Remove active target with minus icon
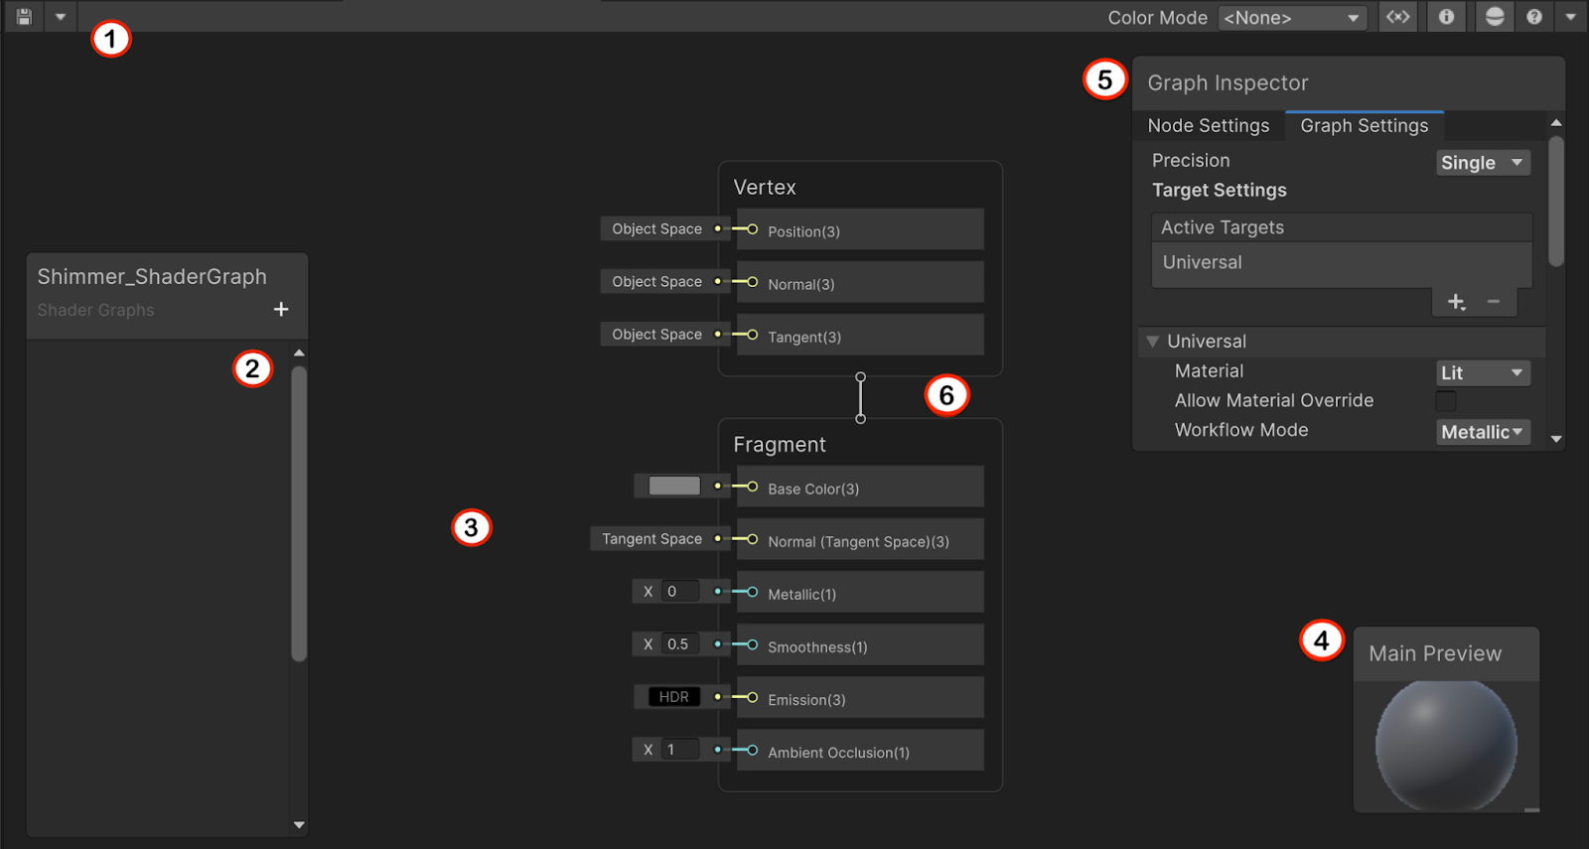This screenshot has width=1589, height=849. coord(1493,302)
